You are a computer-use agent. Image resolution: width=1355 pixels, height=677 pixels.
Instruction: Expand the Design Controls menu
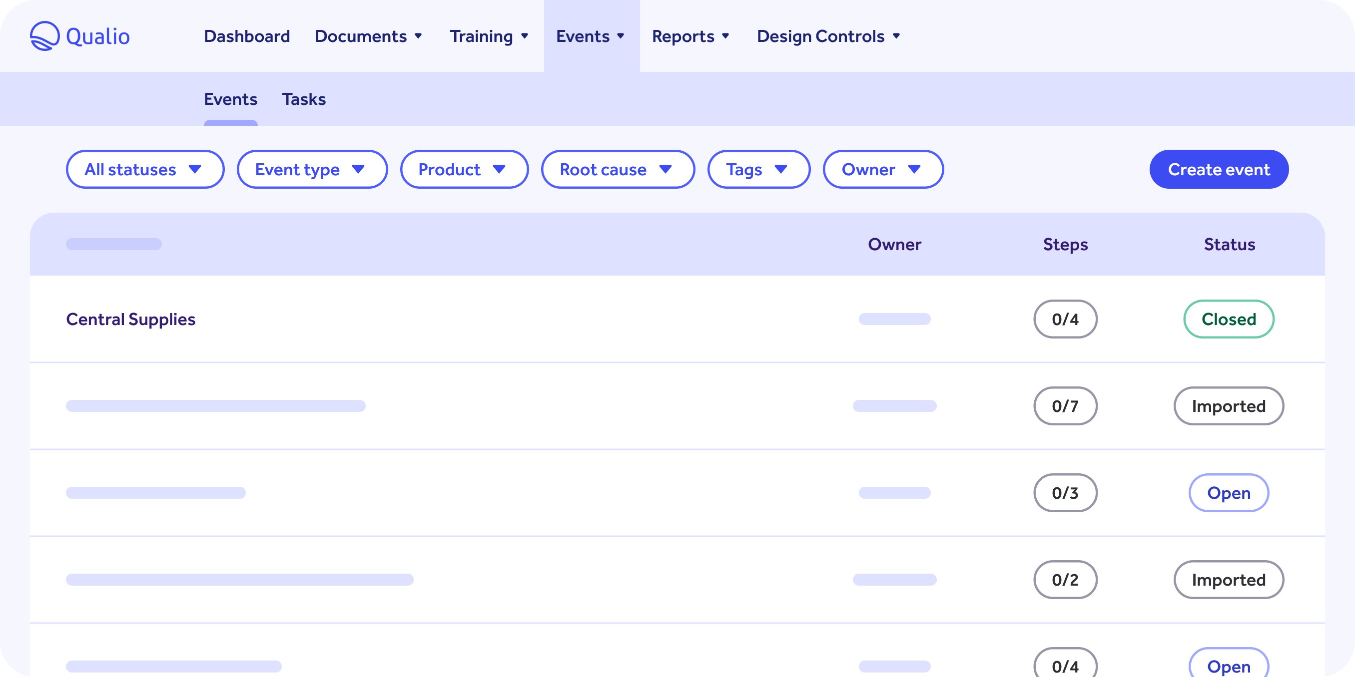pyautogui.click(x=828, y=36)
